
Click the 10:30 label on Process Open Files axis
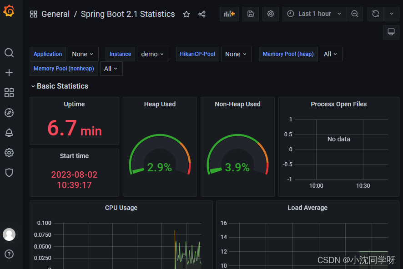(x=363, y=185)
